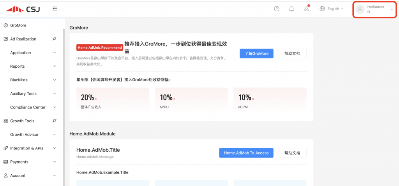Open GroMore in the sidebar
The width and height of the screenshot is (399, 186).
pos(18,25)
